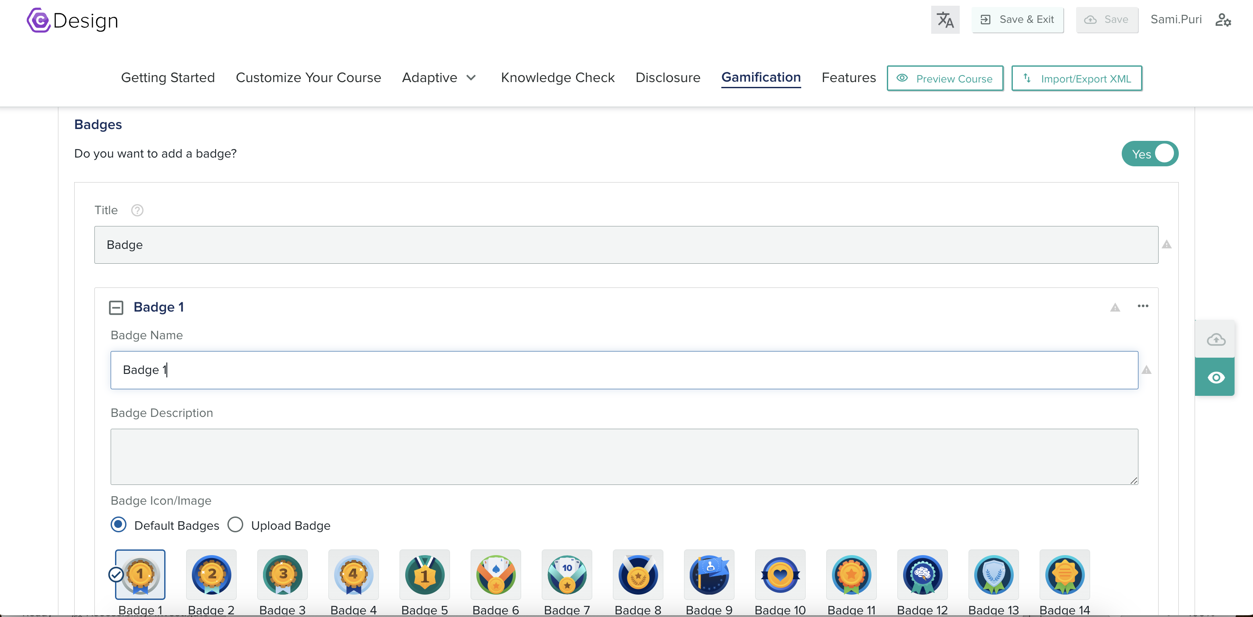
Task: Open the Knowledge Check tab
Action: (558, 78)
